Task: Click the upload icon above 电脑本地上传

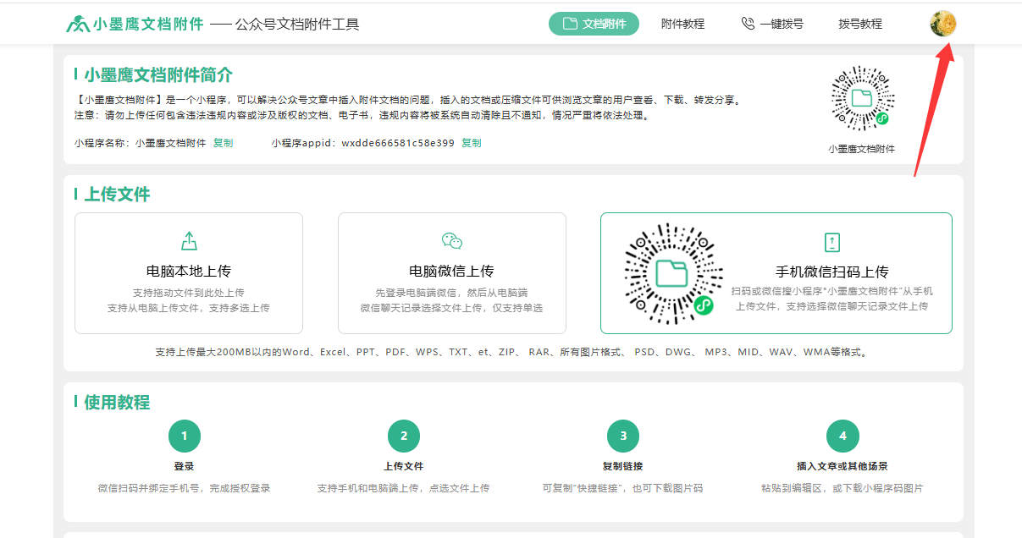Action: click(x=189, y=241)
